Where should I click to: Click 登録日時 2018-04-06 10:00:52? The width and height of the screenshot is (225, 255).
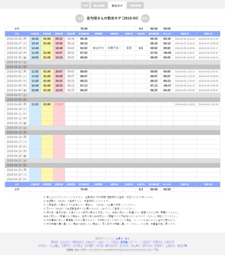pos(185,90)
